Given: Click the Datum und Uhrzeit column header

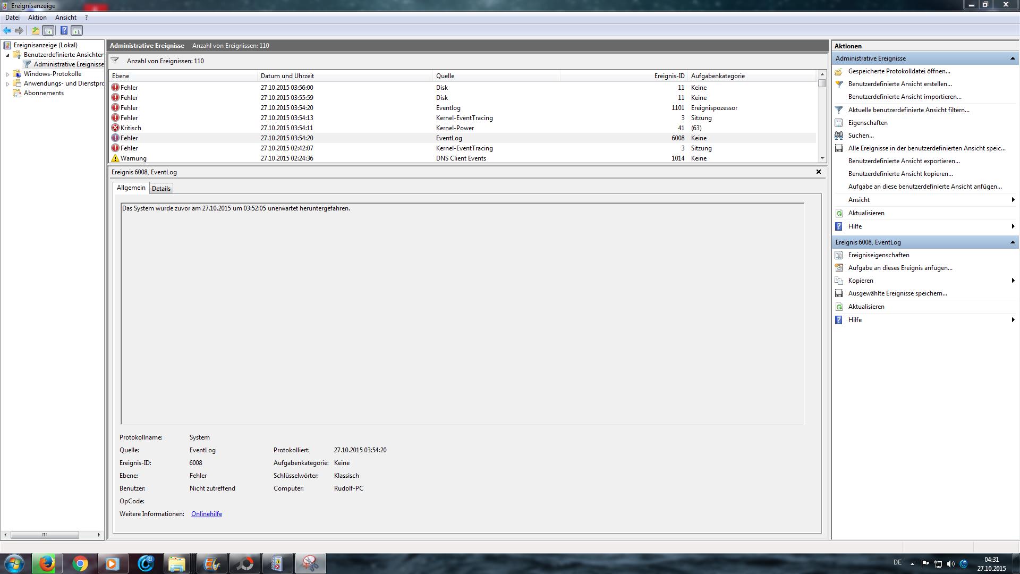Looking at the screenshot, I should 287,76.
